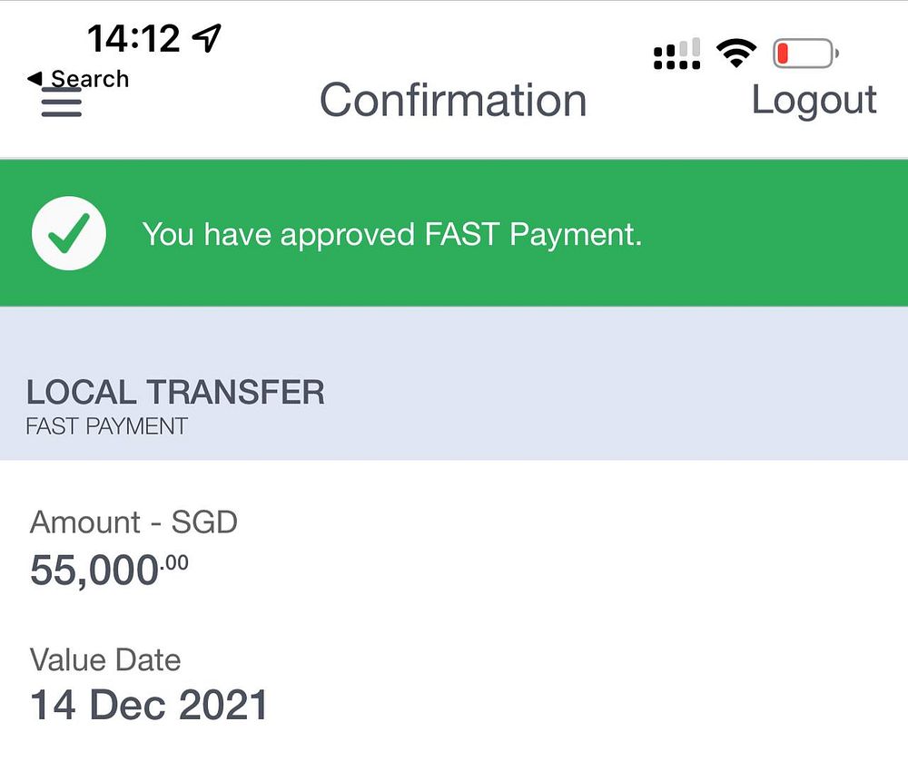Tap the Confirmation page title
The image size is (908, 761).
pyautogui.click(x=453, y=100)
